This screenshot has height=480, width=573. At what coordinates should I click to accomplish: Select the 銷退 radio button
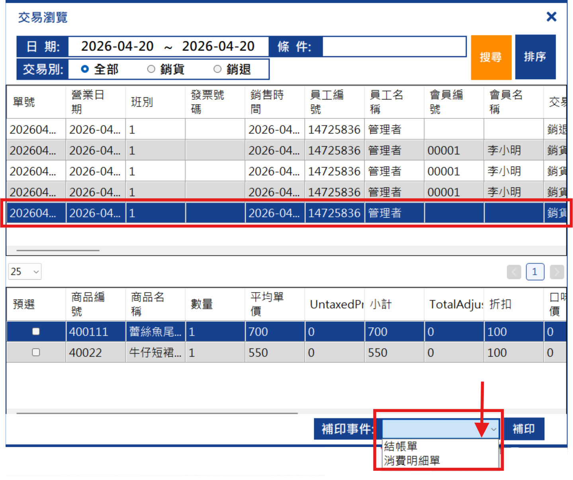217,69
